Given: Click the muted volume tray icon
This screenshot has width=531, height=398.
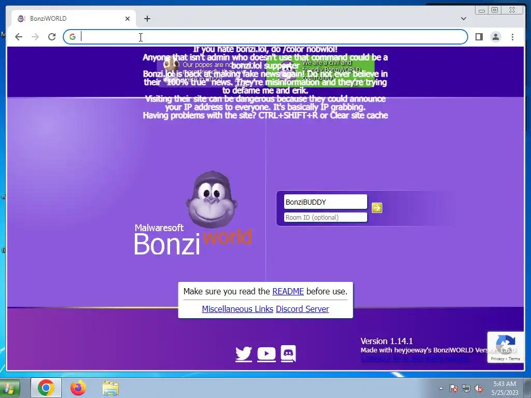Looking at the screenshot, I should coord(479,388).
